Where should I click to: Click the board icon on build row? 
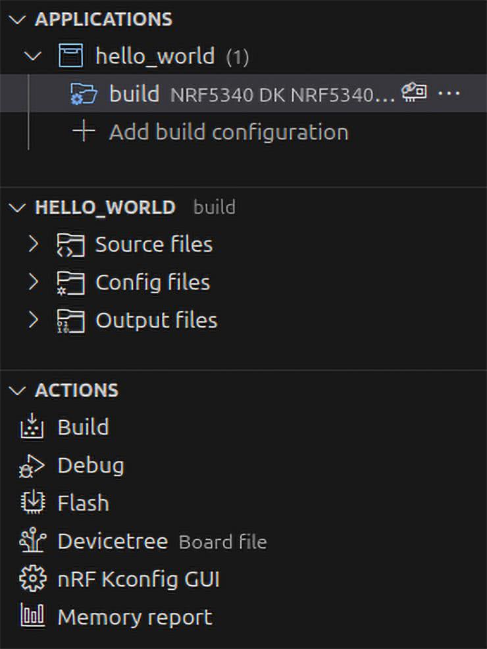(414, 93)
